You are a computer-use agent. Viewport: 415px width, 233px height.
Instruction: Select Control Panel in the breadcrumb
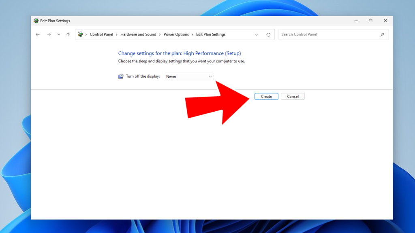tap(101, 34)
